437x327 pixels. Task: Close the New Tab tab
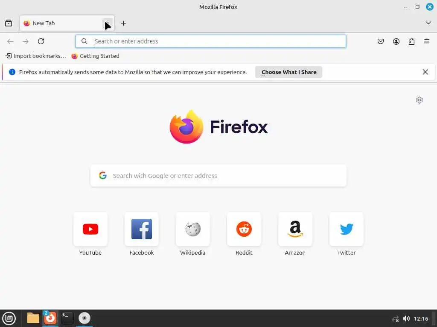tap(107, 23)
